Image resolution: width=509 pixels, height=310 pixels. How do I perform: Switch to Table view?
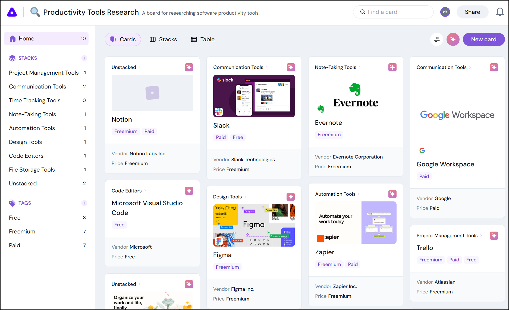[x=203, y=39]
